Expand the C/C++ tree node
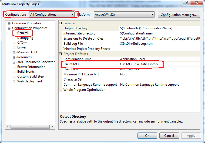 coord(15,43)
